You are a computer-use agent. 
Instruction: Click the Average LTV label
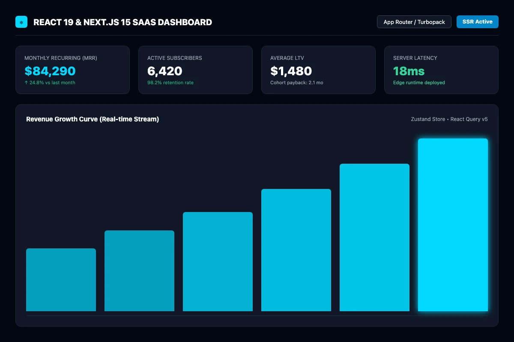287,58
